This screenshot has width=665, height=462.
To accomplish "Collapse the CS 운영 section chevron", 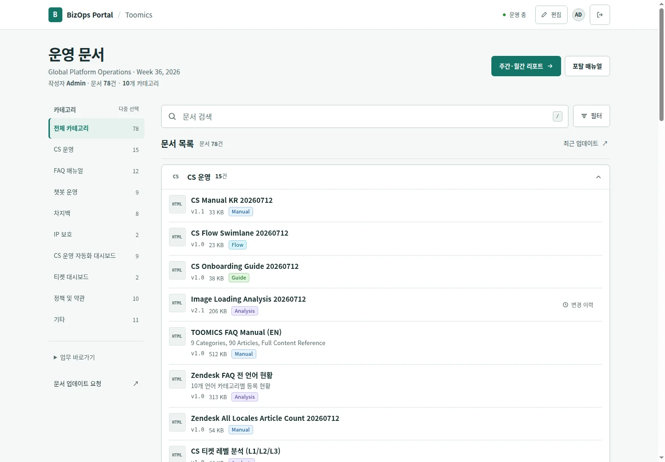I will pyautogui.click(x=598, y=177).
